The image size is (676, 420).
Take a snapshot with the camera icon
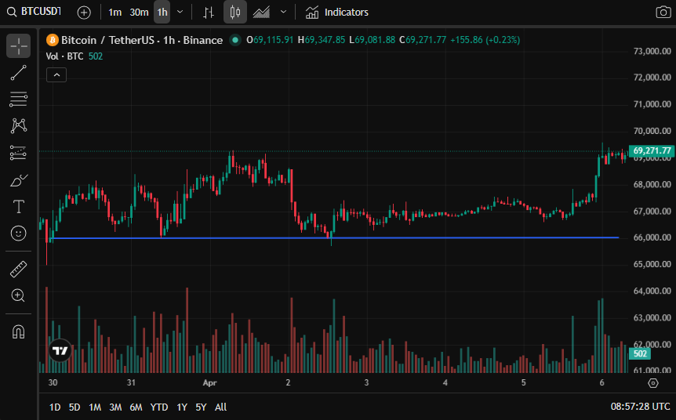coord(663,12)
